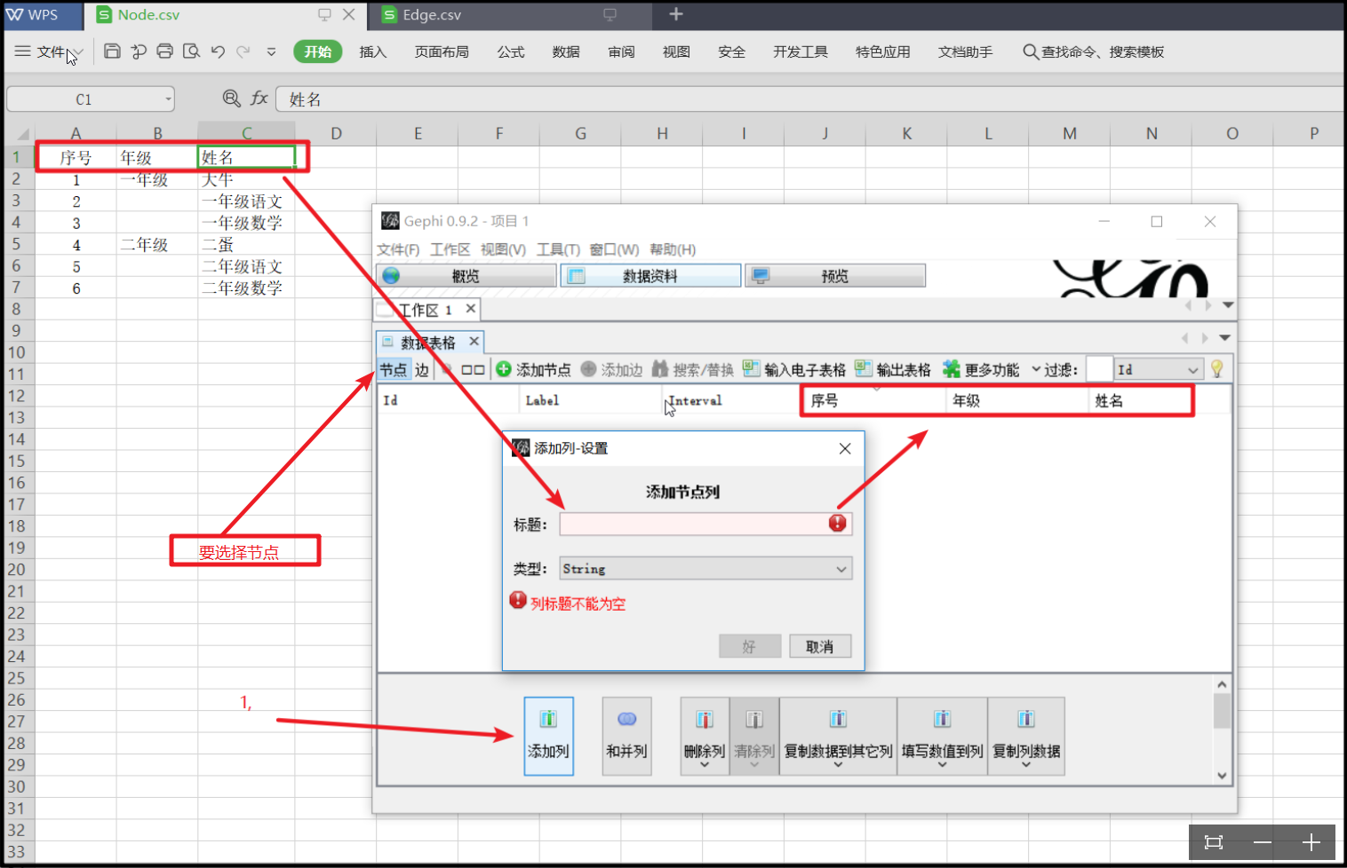Open Gephi 文件(F) menu

(x=398, y=249)
